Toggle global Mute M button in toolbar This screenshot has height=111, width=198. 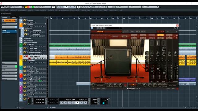[x=26, y=7]
